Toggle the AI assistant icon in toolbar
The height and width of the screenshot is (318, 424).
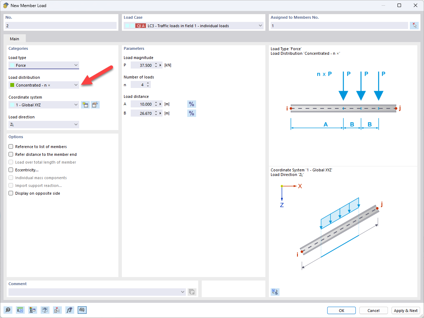pos(82,310)
